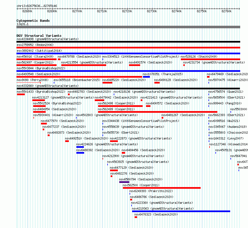Open nsv5501433 (ByrskaBishop2022) variant
The height and width of the screenshot is (228, 248).
coord(41,92)
